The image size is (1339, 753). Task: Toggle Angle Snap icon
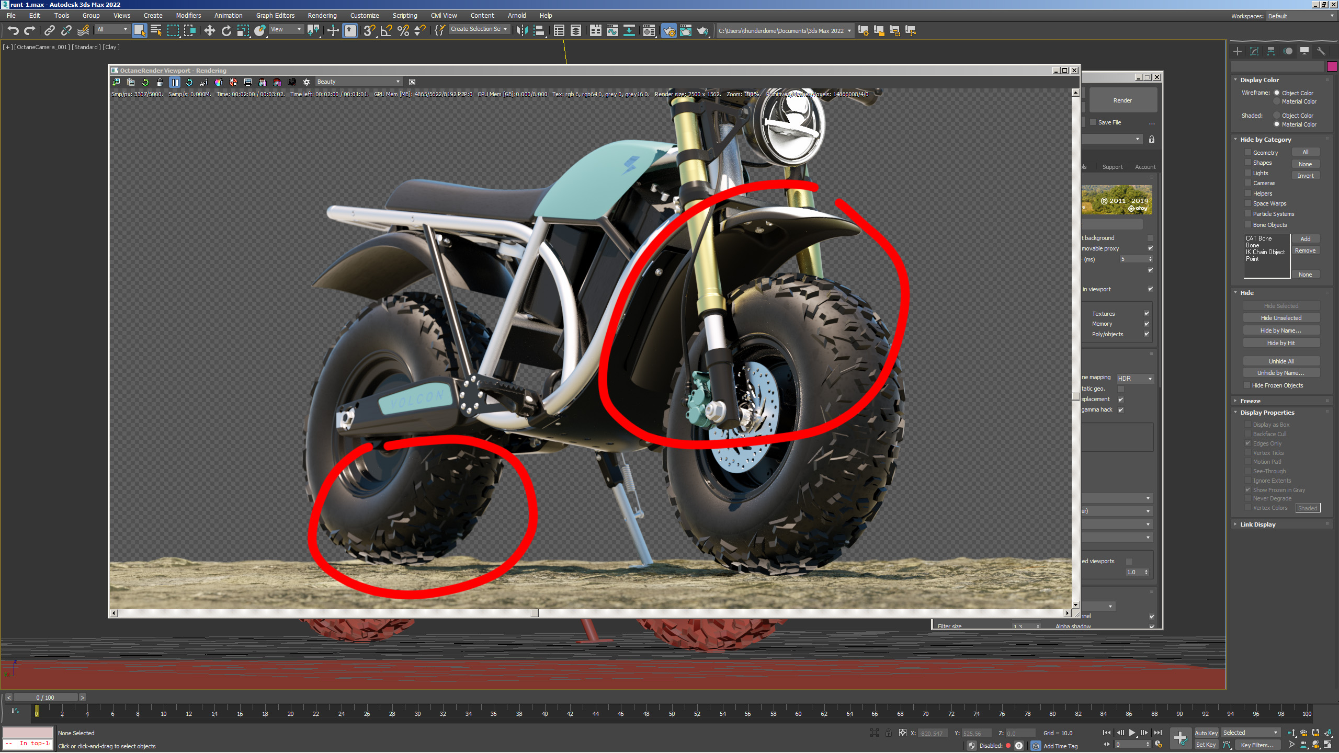click(386, 31)
